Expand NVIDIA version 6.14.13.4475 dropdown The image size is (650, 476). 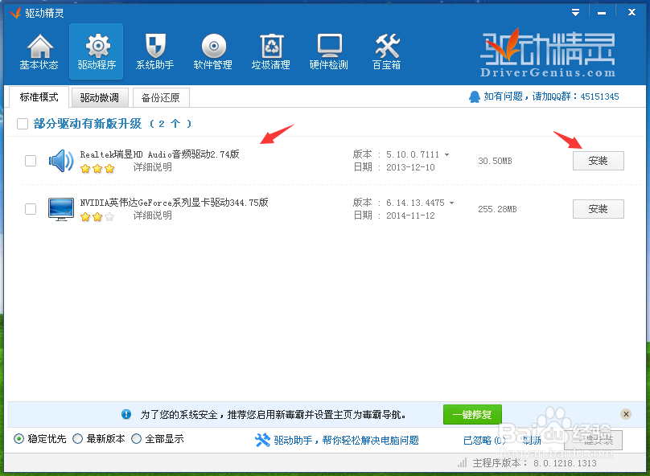coord(452,203)
